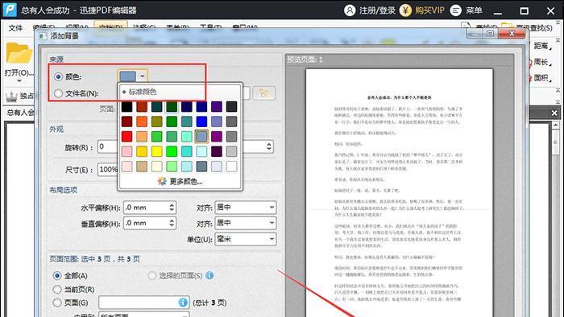Select the highlighted steel blue swatch
Screen dimensions: 564x317
(x=201, y=137)
